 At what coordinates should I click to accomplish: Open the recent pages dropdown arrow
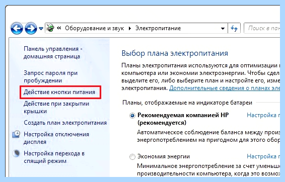pos(41,29)
